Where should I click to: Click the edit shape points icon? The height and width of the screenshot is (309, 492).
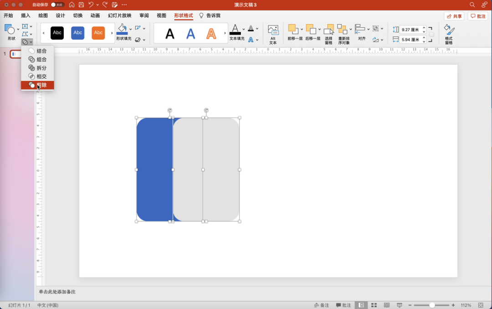pyautogui.click(x=25, y=34)
